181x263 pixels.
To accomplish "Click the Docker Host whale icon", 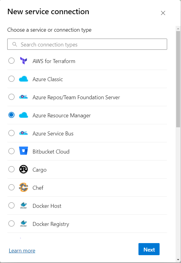I will click(x=24, y=205).
